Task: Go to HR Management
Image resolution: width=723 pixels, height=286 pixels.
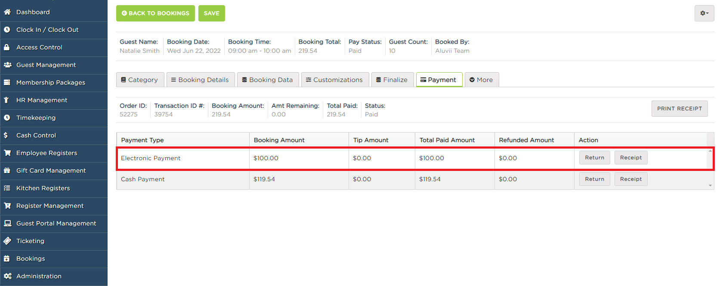Action: 54,100
